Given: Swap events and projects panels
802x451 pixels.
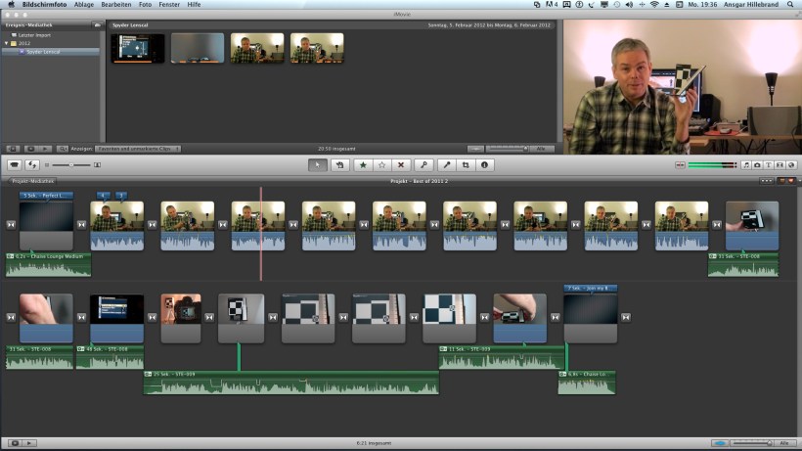Looking at the screenshot, I should 32,164.
